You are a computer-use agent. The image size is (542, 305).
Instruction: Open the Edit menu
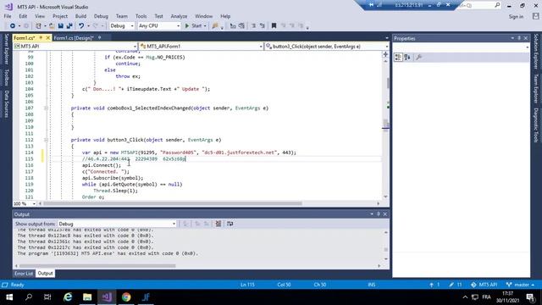23,16
